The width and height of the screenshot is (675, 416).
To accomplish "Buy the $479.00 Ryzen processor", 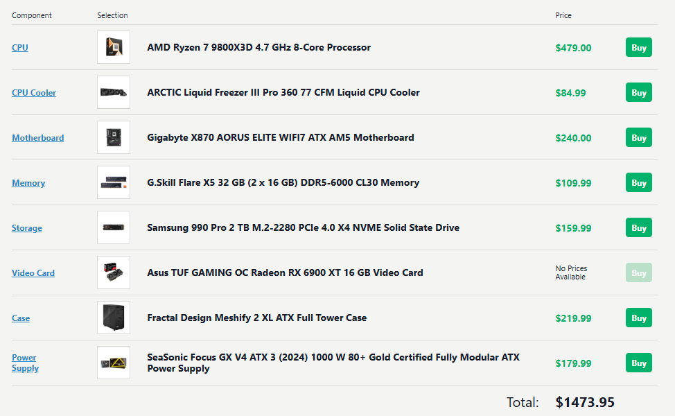I will [639, 47].
